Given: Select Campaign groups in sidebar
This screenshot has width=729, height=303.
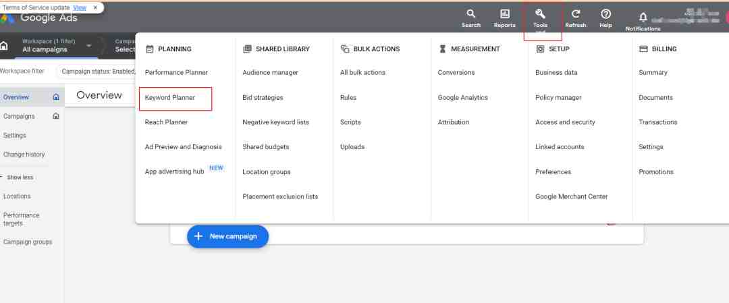Looking at the screenshot, I should 28,242.
